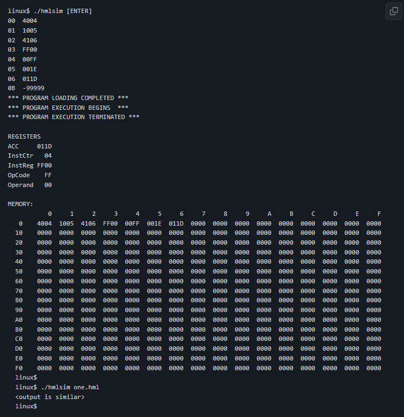Click the REGISTERS heading

[24, 136]
